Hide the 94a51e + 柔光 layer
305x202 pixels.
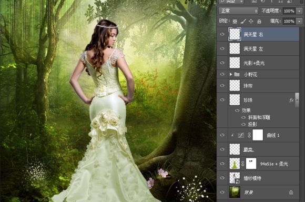(x=222, y=164)
